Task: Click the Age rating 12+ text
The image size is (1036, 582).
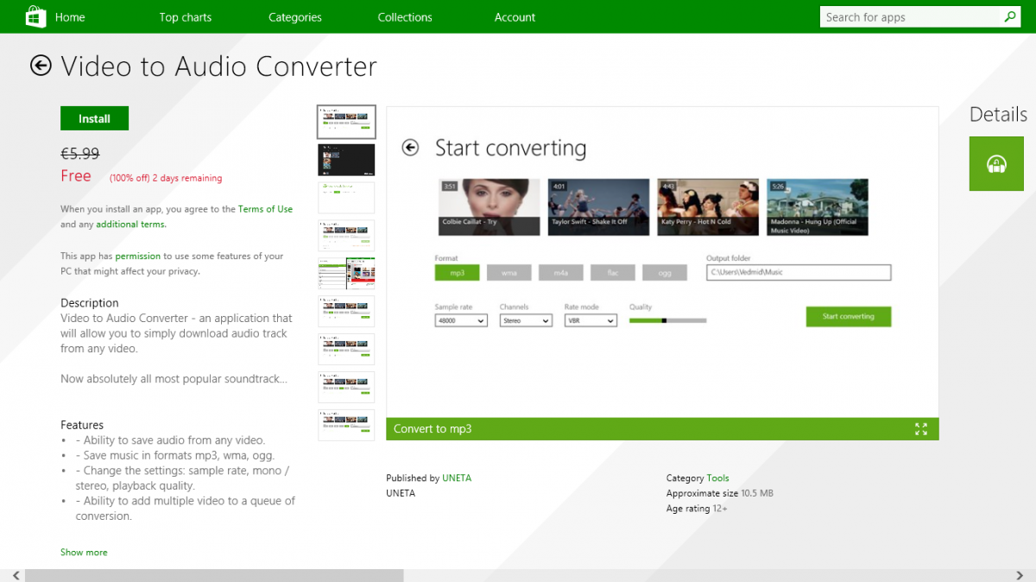Action: [697, 509]
